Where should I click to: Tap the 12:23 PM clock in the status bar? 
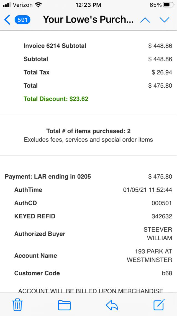[x=88, y=5]
